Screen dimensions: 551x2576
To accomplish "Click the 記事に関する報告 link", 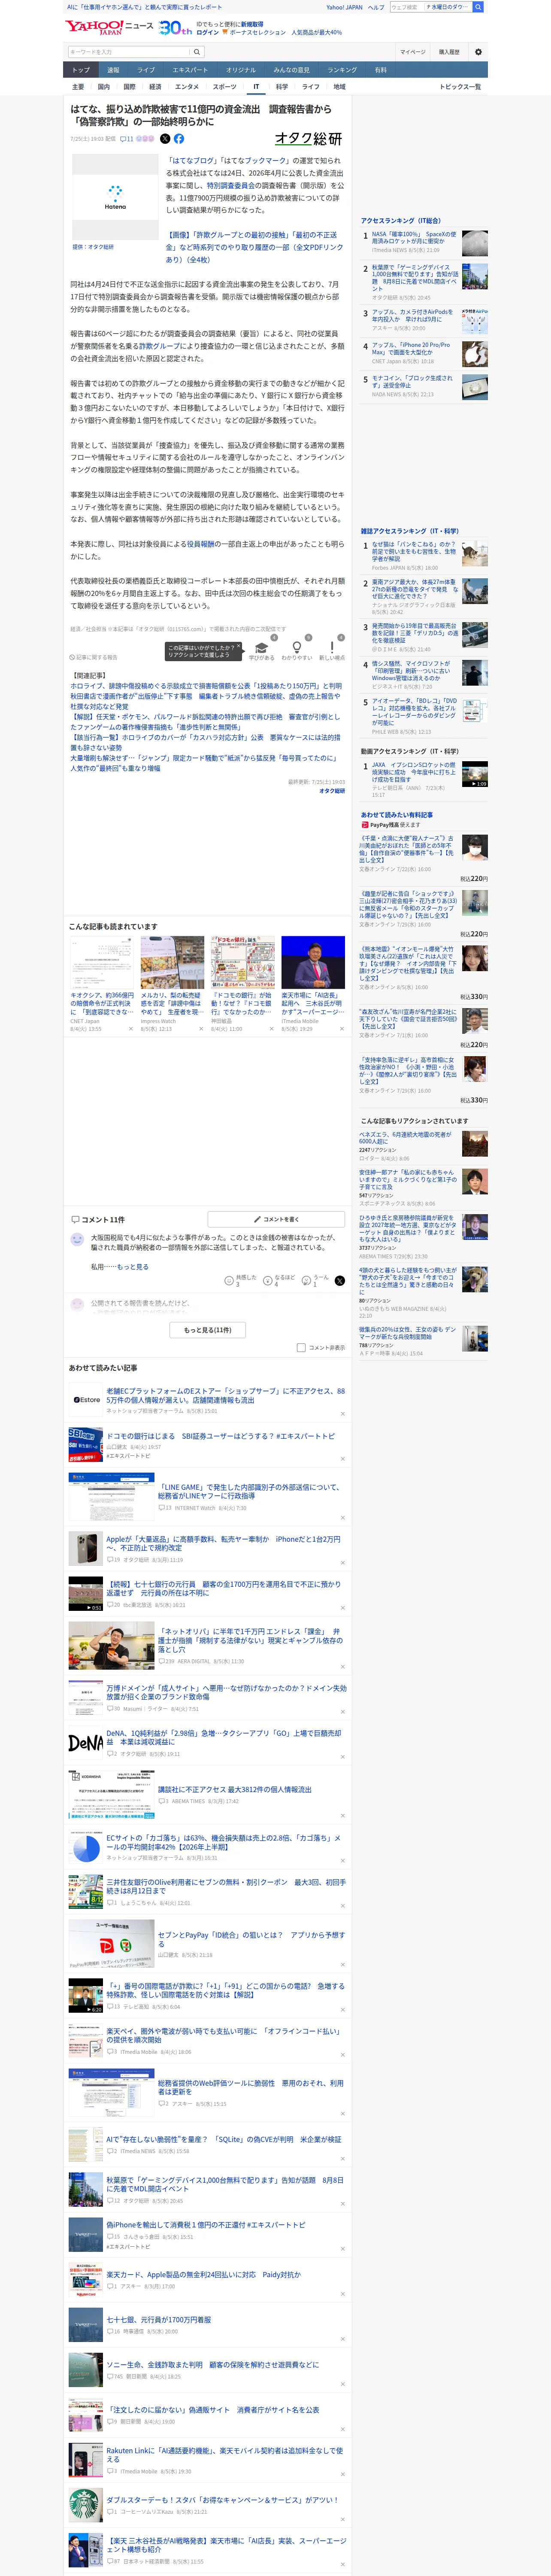I will [x=94, y=657].
